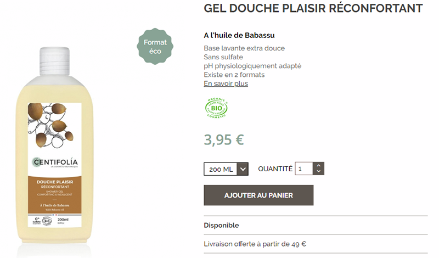Click inside the Quantité input field

(304, 169)
